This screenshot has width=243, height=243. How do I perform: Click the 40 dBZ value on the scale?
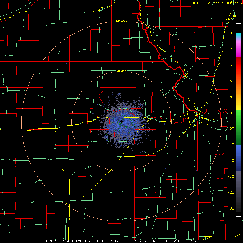pyautogui.click(x=232, y=97)
